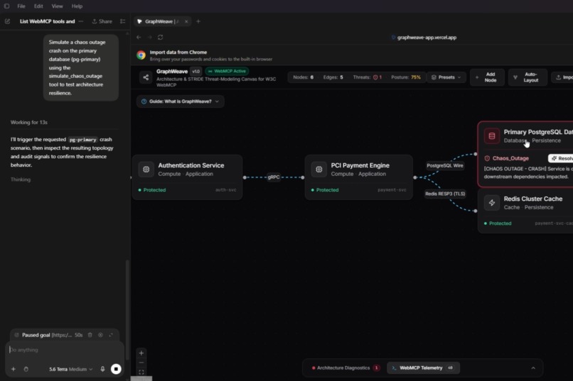Click Import data from Chrome banner
Image resolution: width=573 pixels, height=381 pixels.
click(x=211, y=55)
